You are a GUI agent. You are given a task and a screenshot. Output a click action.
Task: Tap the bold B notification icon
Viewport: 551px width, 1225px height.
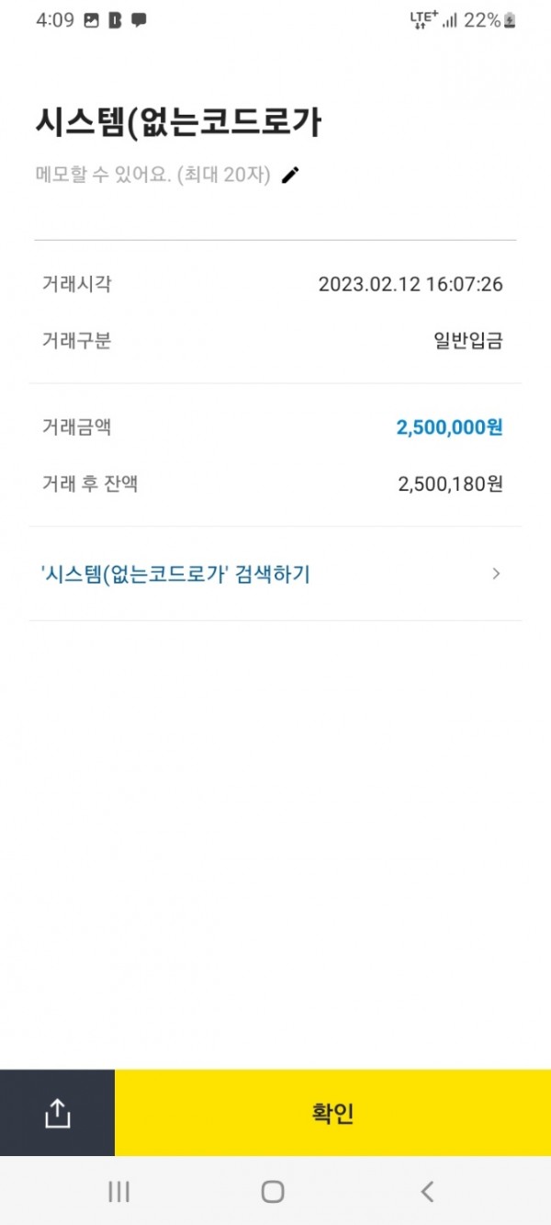(x=115, y=20)
